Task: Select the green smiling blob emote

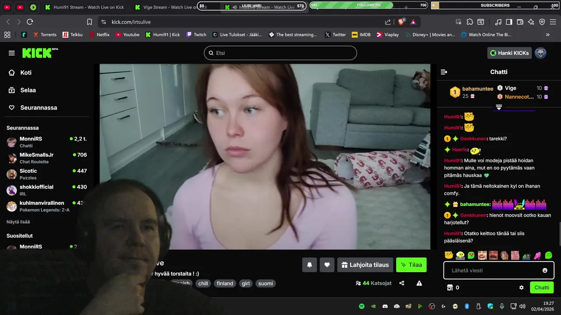Action: click(548, 255)
